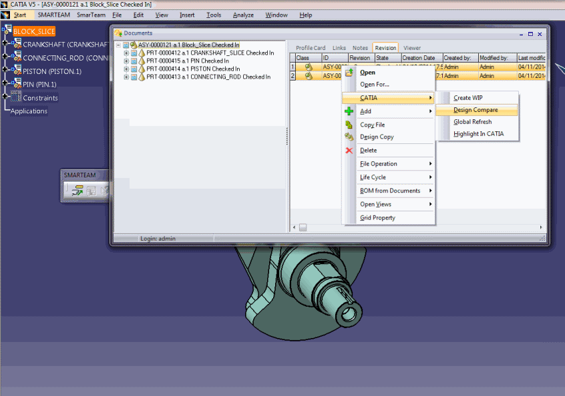Open the CATIA submenu in context menu
Screen dimensions: 565x396
point(389,98)
